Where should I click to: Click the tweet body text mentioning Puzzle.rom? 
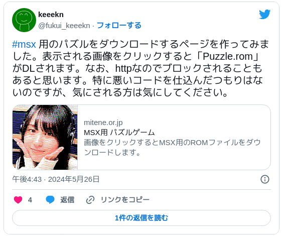(141, 68)
